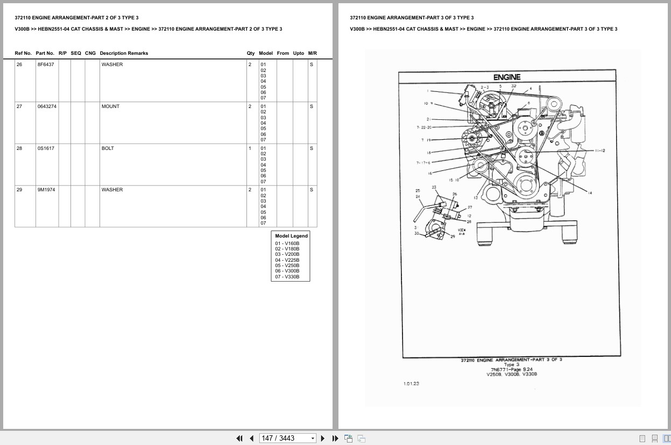The height and width of the screenshot is (445, 671).
Task: Click part number 9M1974
Action: pyautogui.click(x=46, y=190)
